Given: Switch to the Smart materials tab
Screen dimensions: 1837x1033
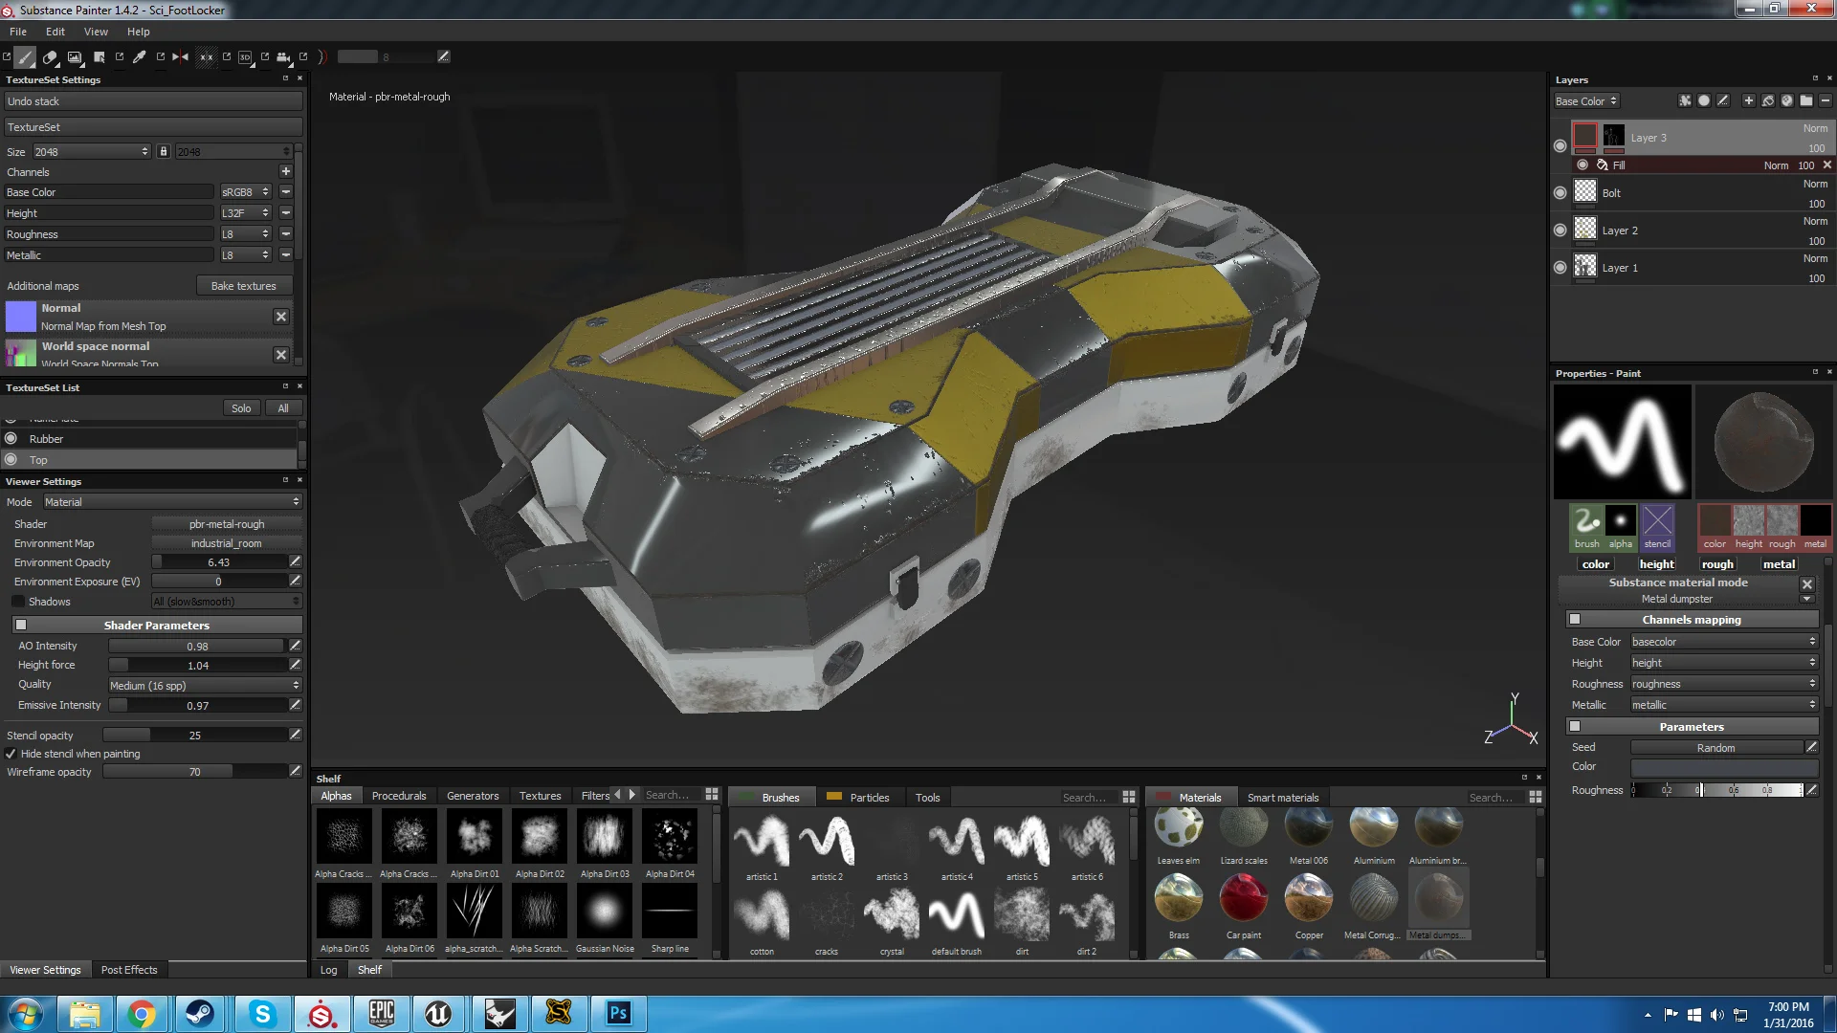Looking at the screenshot, I should pos(1282,798).
